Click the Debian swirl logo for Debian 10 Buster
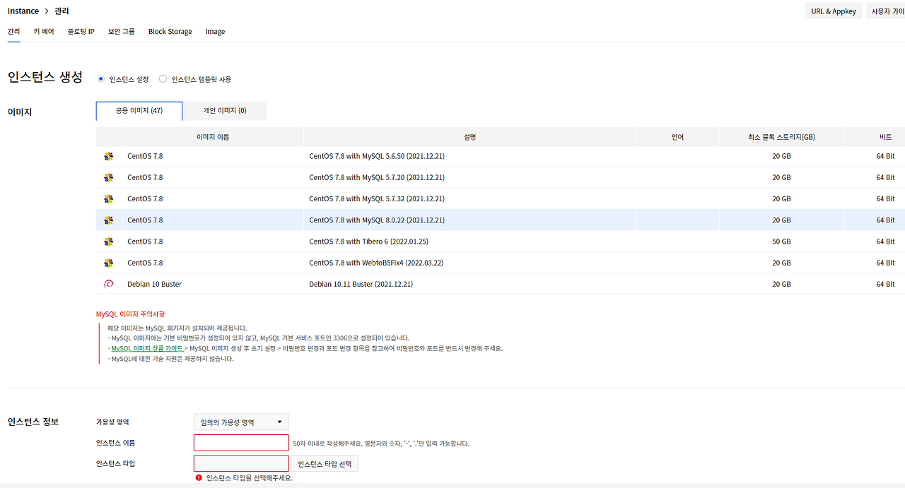The width and height of the screenshot is (905, 488). tap(108, 284)
